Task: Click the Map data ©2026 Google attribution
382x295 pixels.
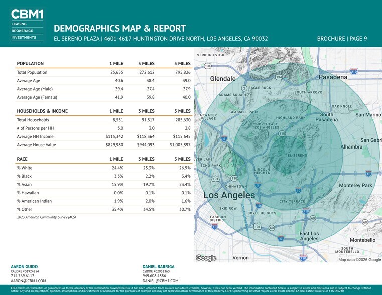Action: [x=359, y=260]
